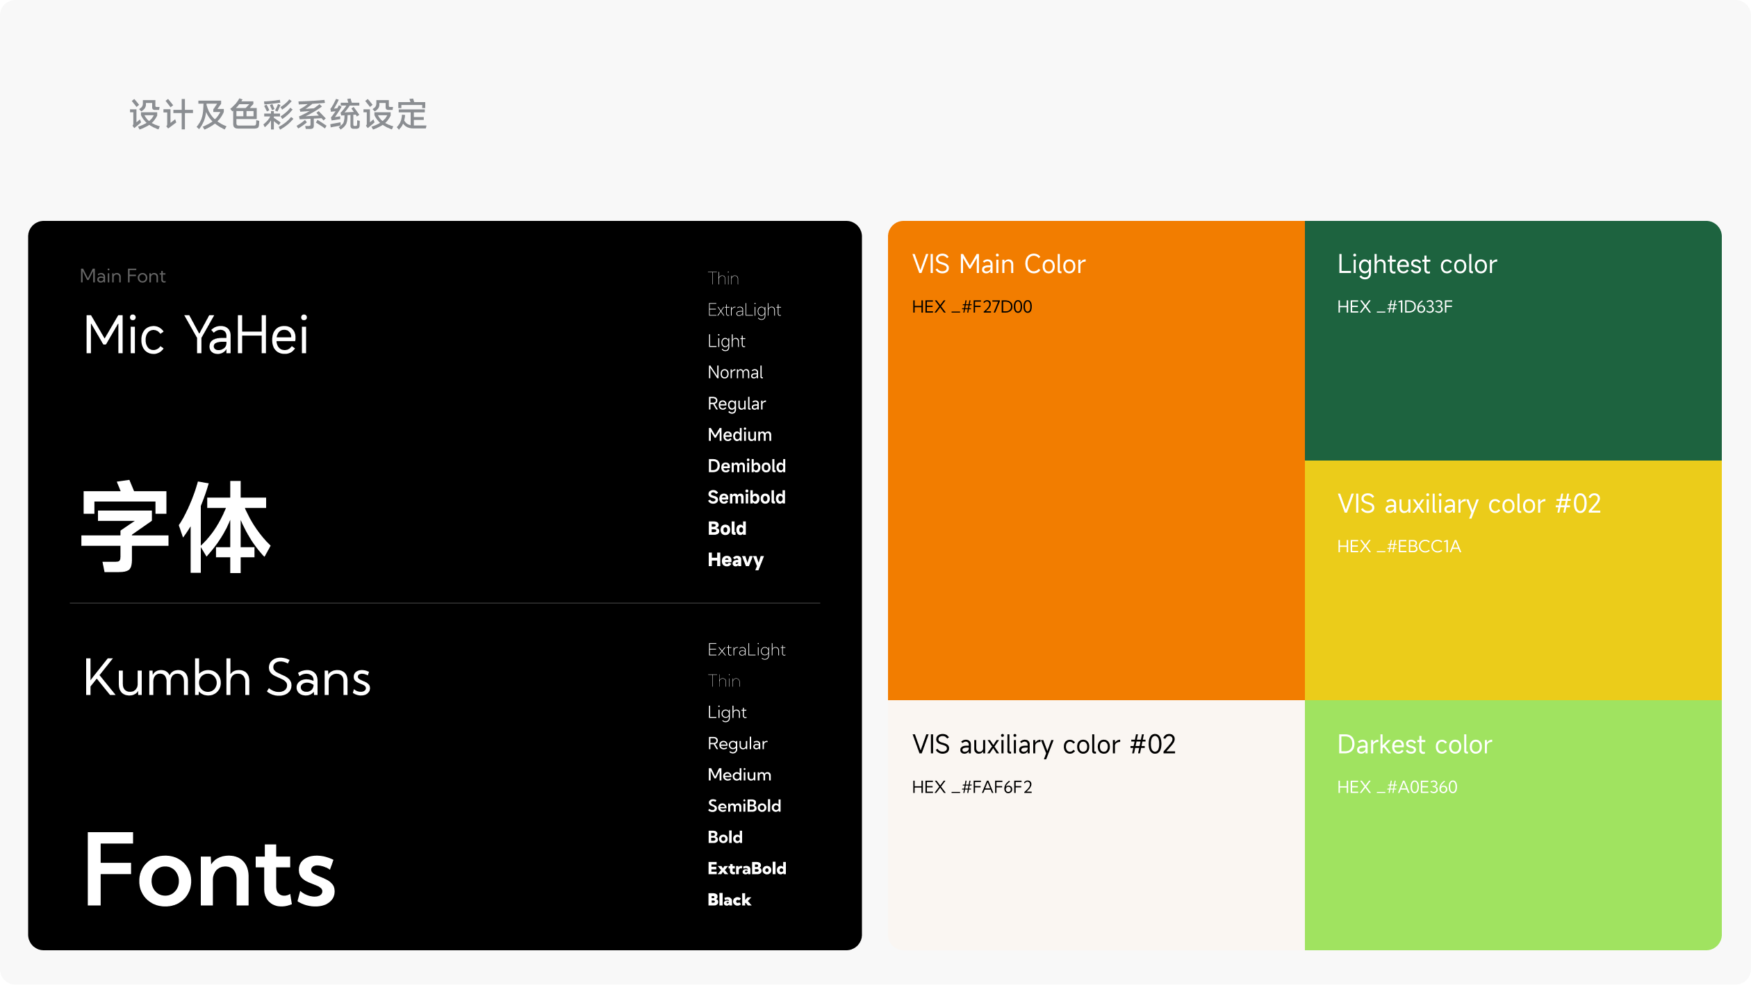Select the light green #A0E360 swatch
The height and width of the screenshot is (985, 1751).
point(1513,868)
